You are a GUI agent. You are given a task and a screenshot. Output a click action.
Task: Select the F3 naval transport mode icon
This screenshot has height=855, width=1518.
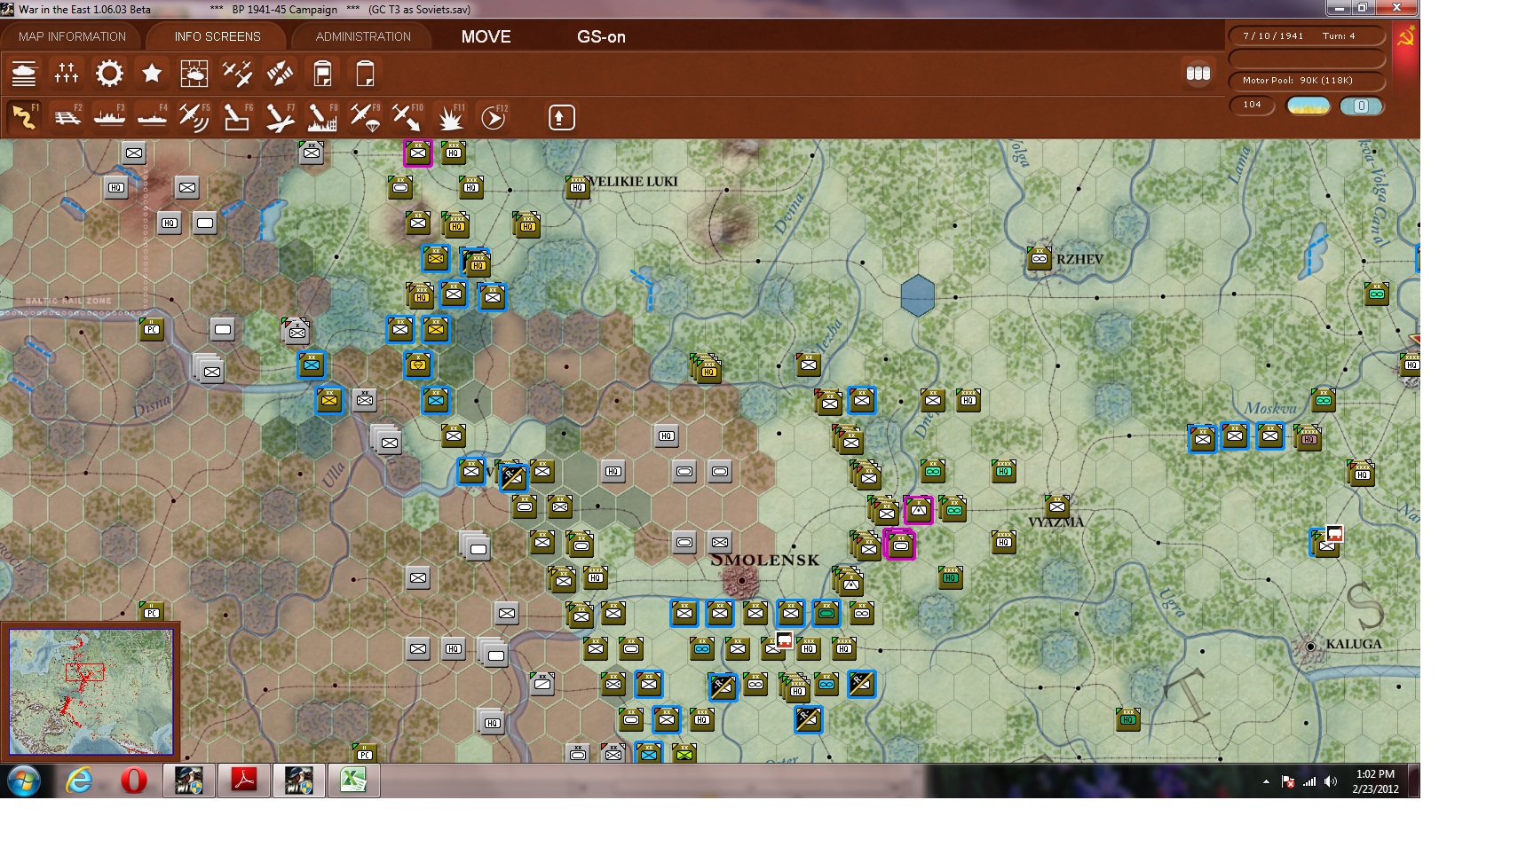pos(109,117)
